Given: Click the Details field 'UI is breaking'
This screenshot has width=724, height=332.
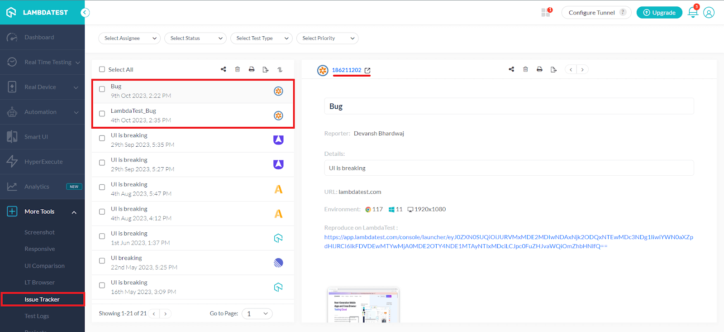Looking at the screenshot, I should pos(509,168).
